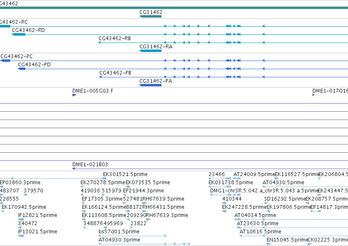Select AT04930.3prime EST label
This screenshot has width=348, height=246.
click(119, 240)
